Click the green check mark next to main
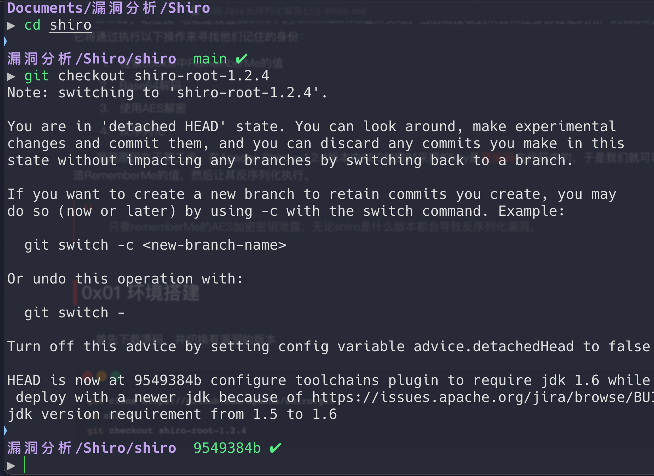Image resolution: width=654 pixels, height=476 pixels. 242,59
